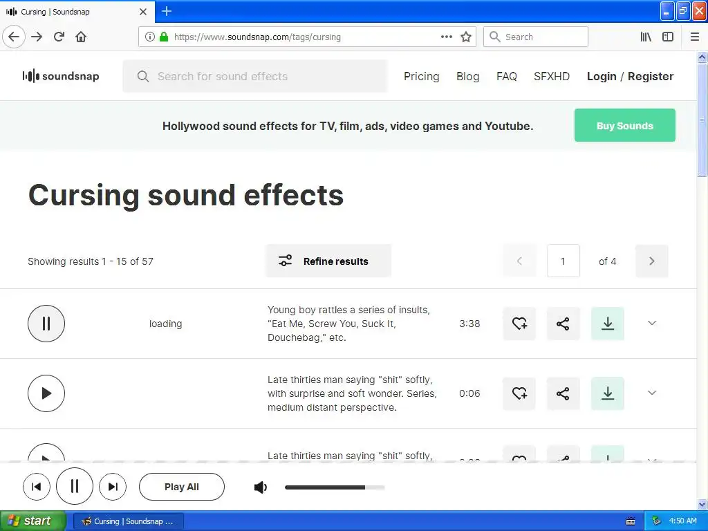708x531 pixels.
Task: Click scrollbar up arrow
Action: pos(702,57)
